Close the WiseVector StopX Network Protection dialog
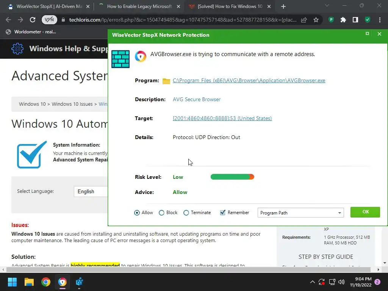 coord(379,34)
